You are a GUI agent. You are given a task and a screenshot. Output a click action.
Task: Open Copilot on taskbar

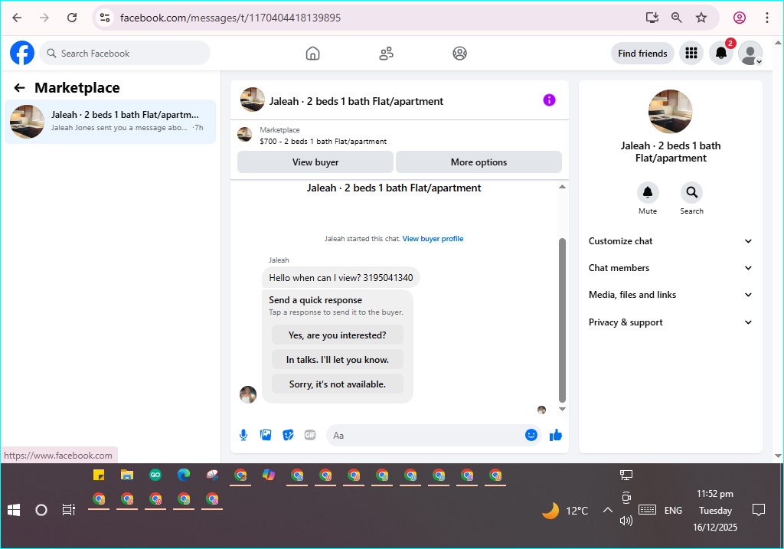pyautogui.click(x=269, y=475)
